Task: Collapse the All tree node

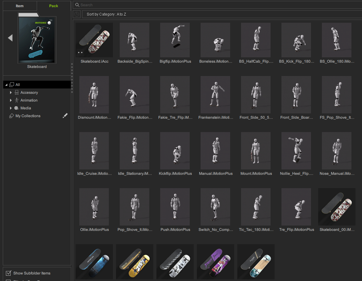Action: pos(6,85)
